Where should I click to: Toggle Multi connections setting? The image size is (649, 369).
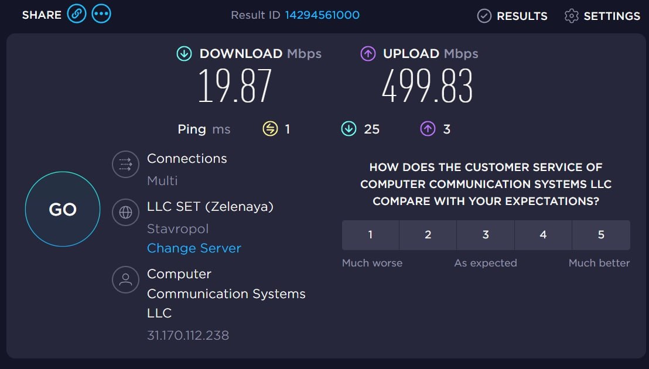pos(162,181)
